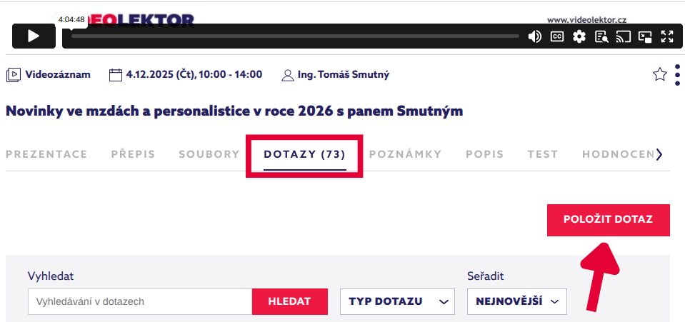Viewport: 685px width, 322px height.
Task: Toggle picture-in-picture mode
Action: tap(645, 36)
